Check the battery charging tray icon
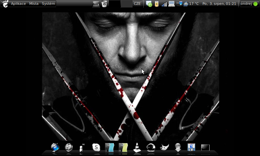This screenshot has height=156, width=260. click(x=157, y=4)
